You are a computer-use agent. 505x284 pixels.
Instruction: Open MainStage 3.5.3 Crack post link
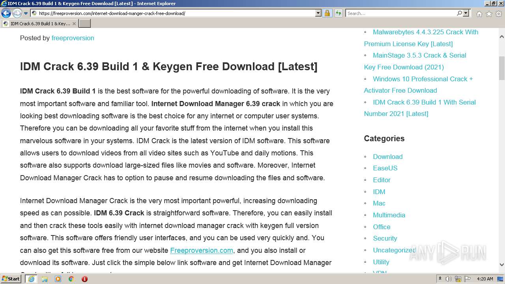click(415, 61)
